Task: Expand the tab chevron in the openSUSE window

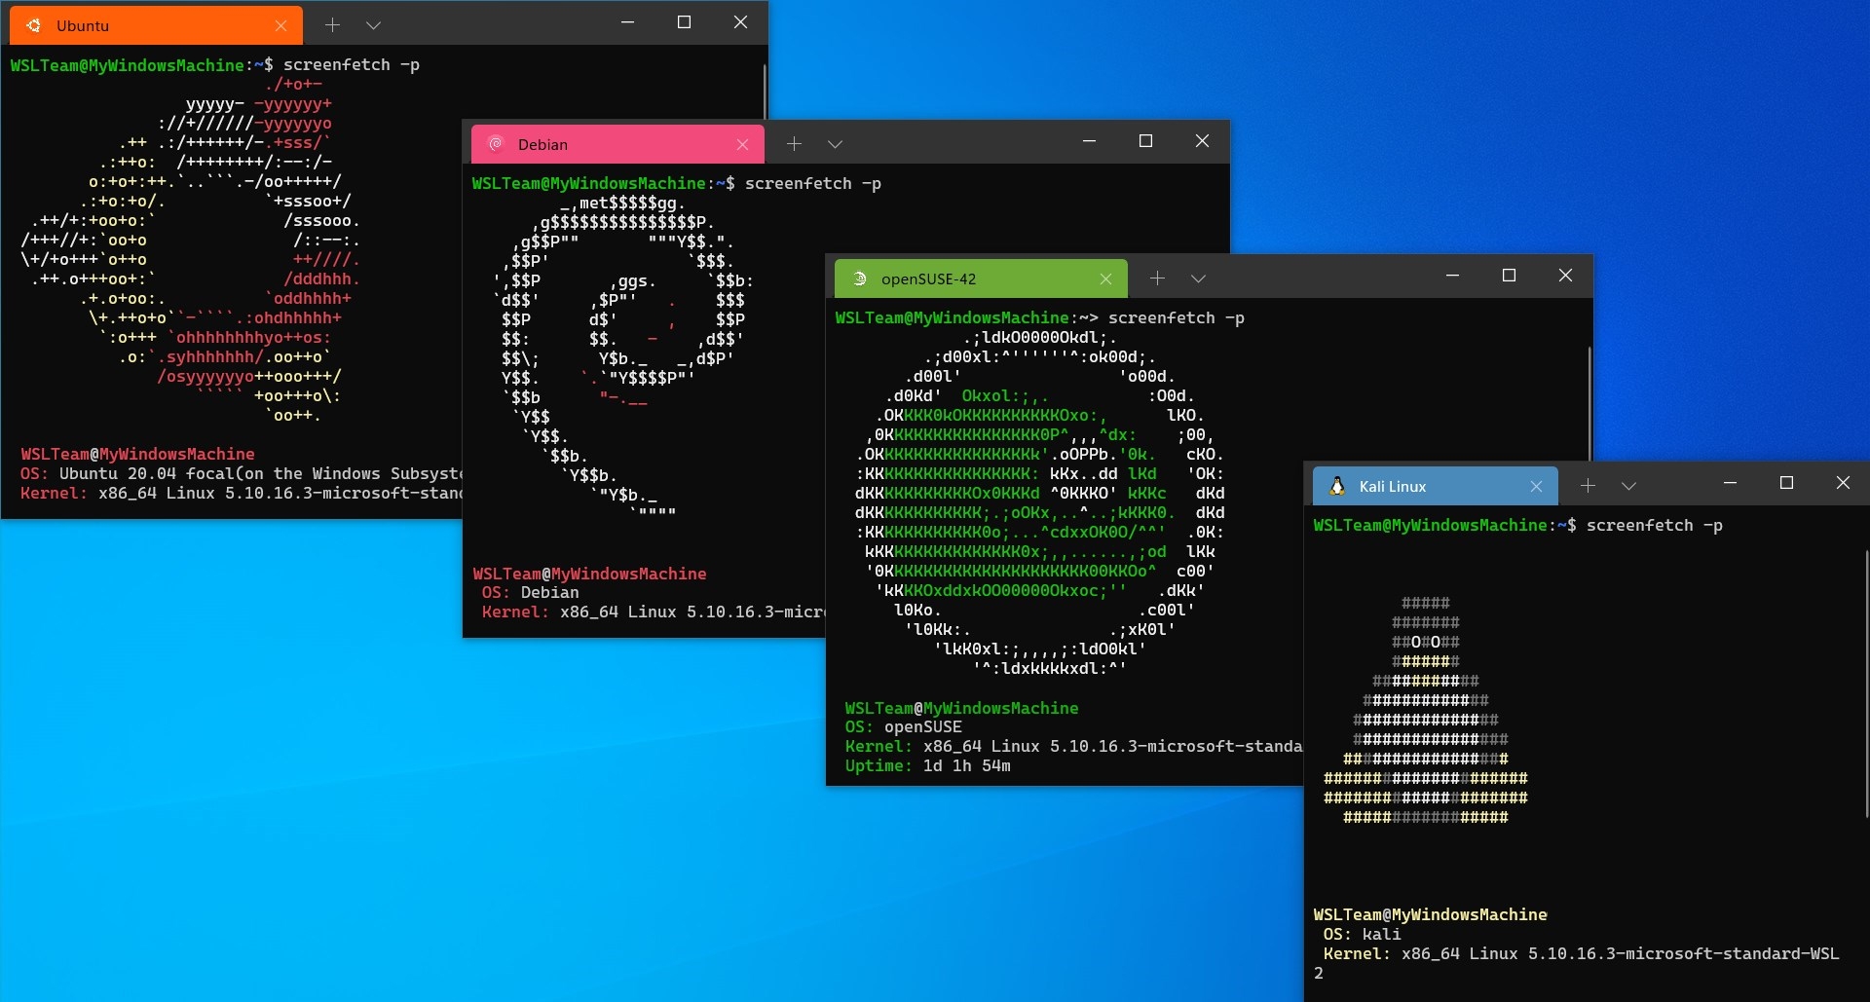Action: [x=1198, y=278]
